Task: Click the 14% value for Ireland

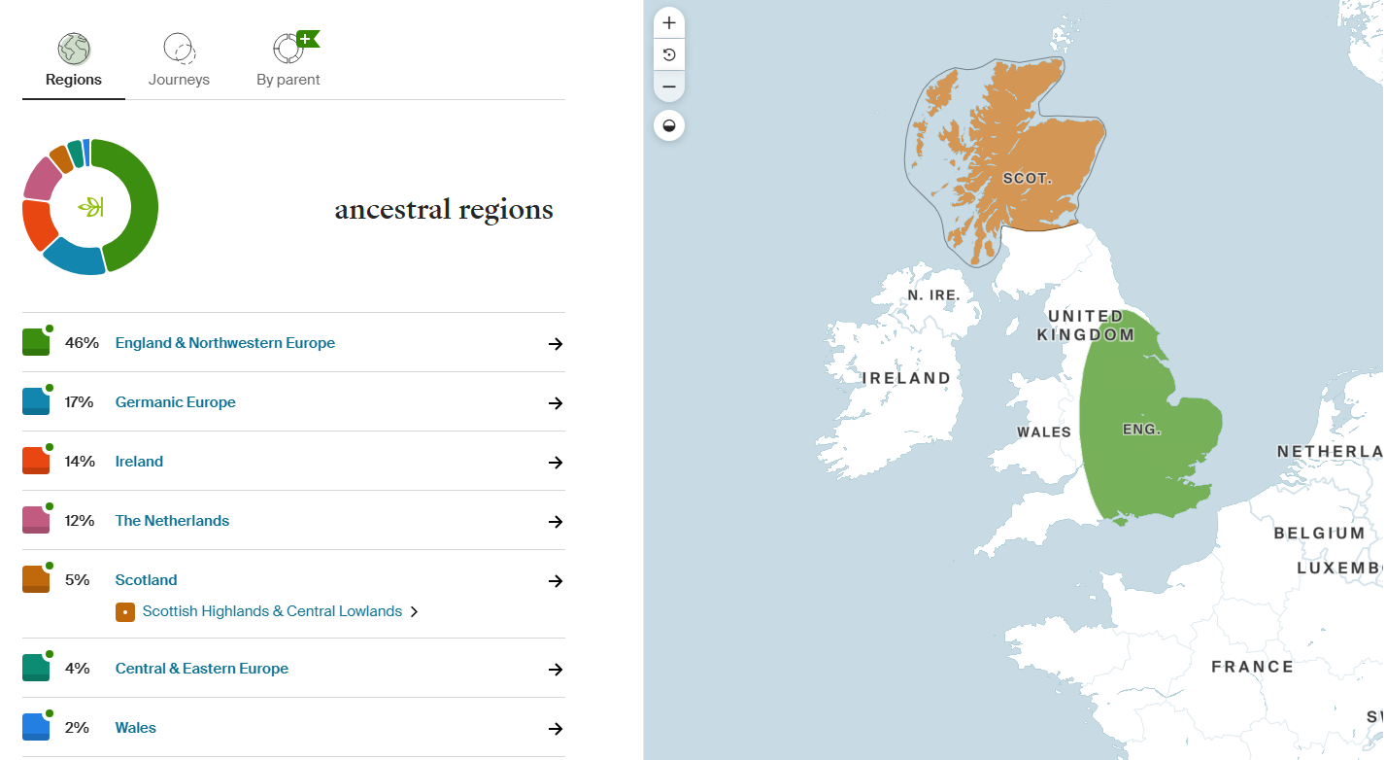Action: 80,462
